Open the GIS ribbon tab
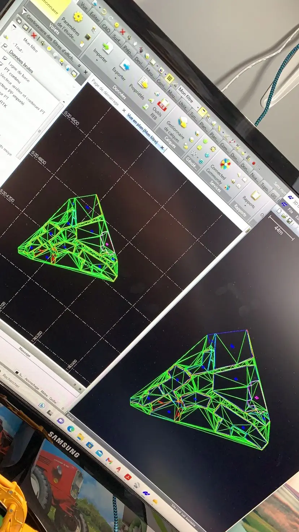 click(274, 196)
